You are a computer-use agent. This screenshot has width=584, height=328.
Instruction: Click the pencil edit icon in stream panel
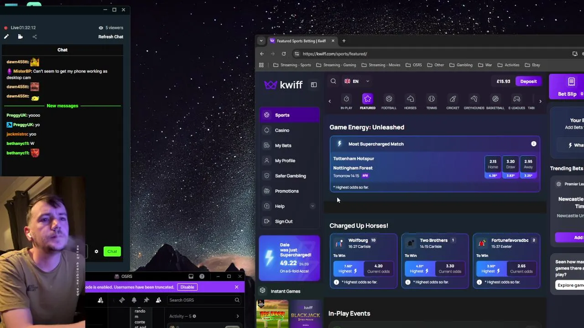pyautogui.click(x=6, y=37)
